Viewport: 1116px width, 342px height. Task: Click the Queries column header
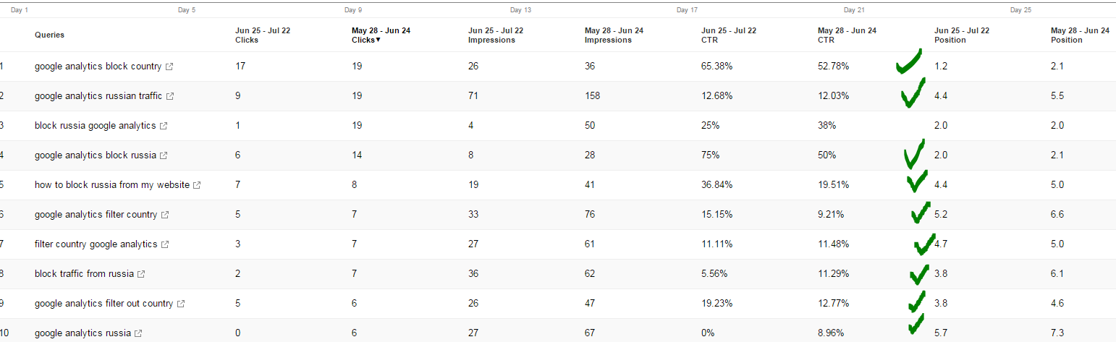(49, 35)
